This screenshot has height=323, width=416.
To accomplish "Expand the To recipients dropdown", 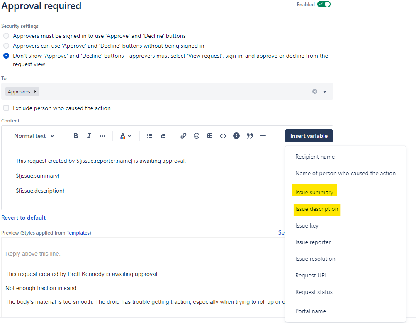I will (x=325, y=91).
